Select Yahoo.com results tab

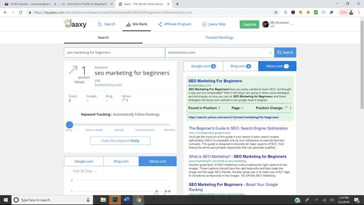tap(277, 66)
